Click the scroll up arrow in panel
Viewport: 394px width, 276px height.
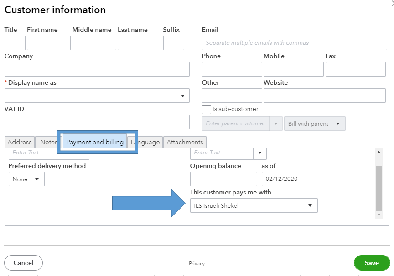click(378, 152)
